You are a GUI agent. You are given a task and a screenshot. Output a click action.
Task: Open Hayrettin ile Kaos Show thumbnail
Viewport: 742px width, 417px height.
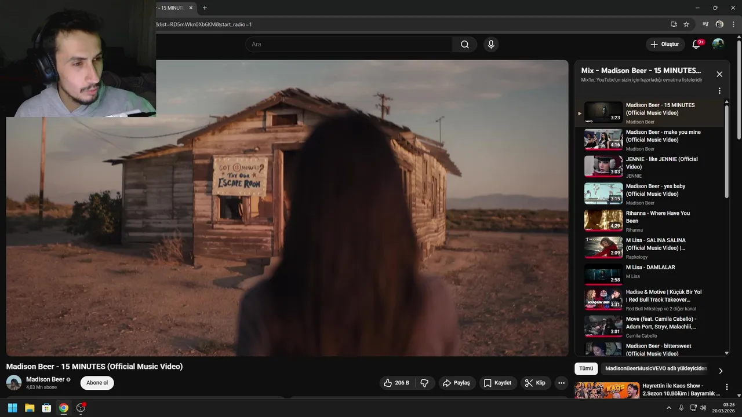point(607,390)
